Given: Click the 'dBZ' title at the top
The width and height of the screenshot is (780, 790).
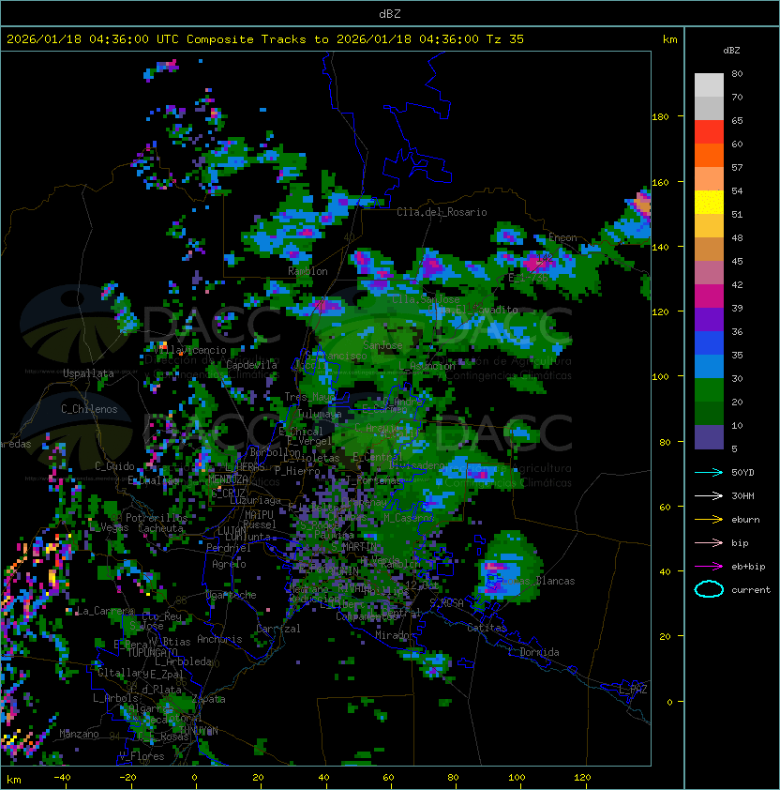Looking at the screenshot, I should [x=390, y=13].
